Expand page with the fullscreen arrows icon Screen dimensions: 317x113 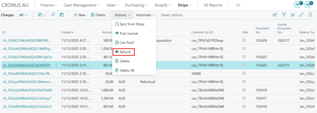(302, 15)
